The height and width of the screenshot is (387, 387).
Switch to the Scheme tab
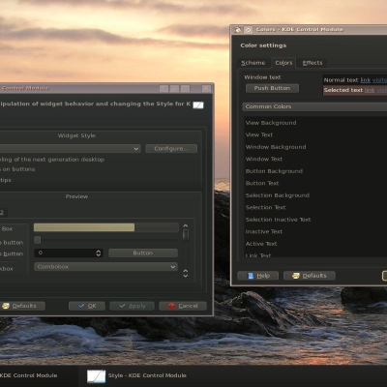253,63
